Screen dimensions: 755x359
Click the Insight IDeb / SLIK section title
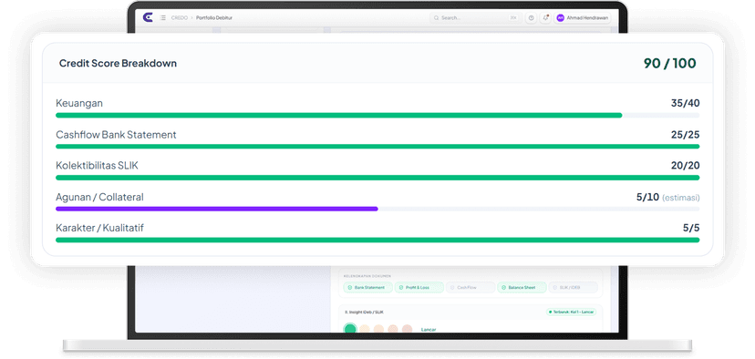click(365, 312)
